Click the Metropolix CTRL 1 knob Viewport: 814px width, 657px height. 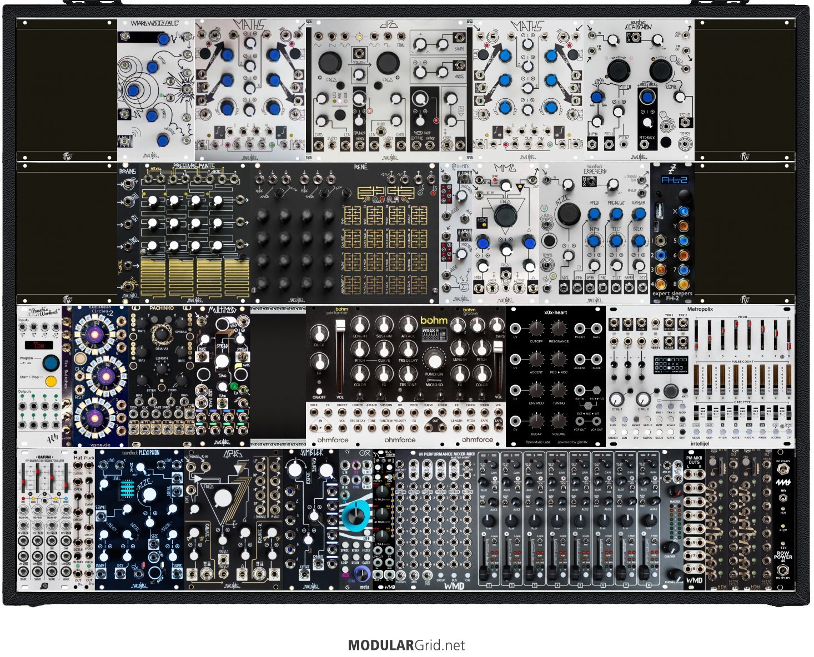click(616, 399)
